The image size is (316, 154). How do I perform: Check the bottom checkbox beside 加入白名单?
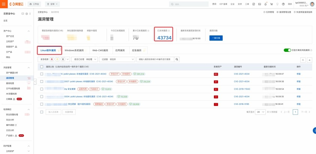click(x=42, y=112)
